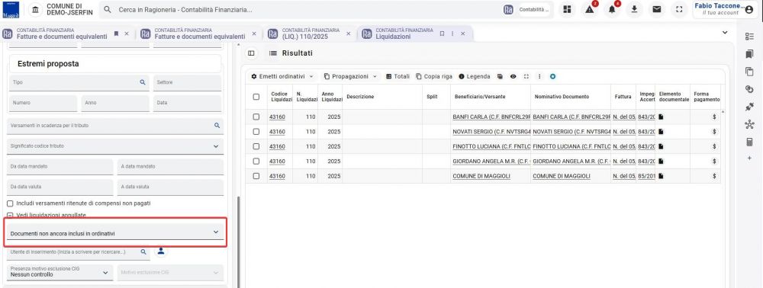Viewport: 763px width, 288px height.
Task: Check the BANFI CARLA row checkbox
Action: click(256, 117)
